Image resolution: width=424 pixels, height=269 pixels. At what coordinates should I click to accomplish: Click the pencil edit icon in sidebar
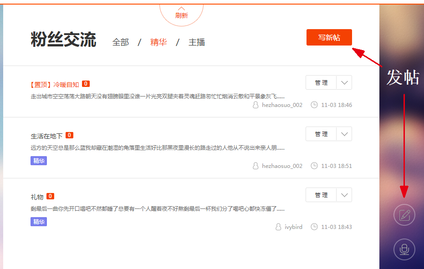(404, 215)
